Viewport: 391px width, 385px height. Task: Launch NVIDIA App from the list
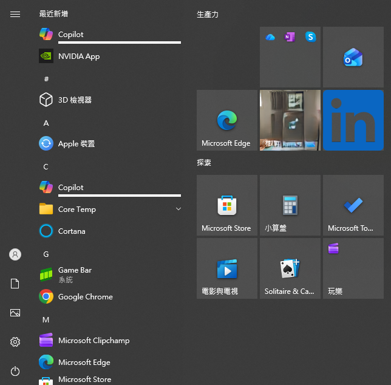pos(110,56)
